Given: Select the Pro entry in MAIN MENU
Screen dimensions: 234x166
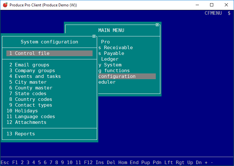Looking at the screenshot, I should [105, 42].
